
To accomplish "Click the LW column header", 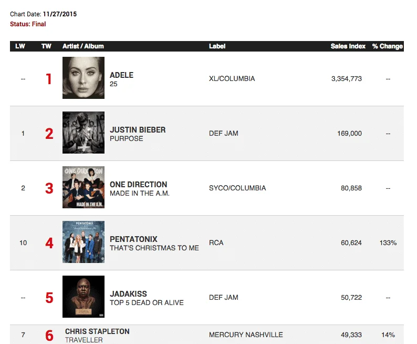I will click(x=20, y=46).
